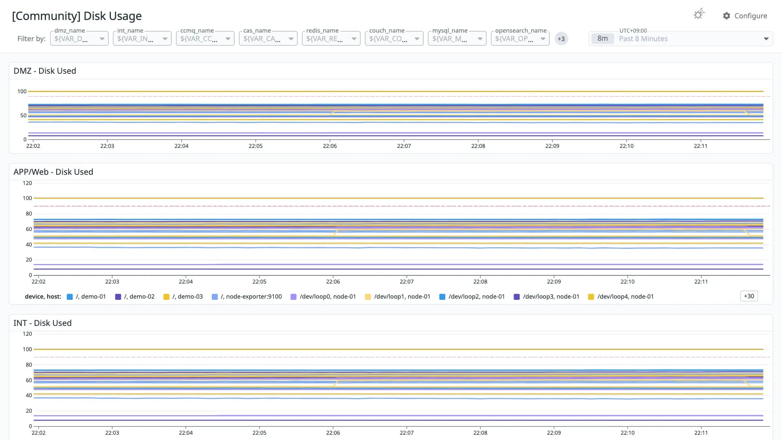The height and width of the screenshot is (440, 782).
Task: Click the APP/Web - Disk Used widget title
Action: coord(53,172)
